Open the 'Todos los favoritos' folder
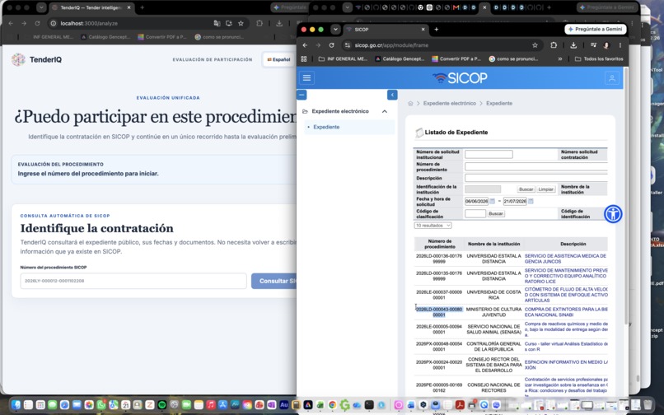664x415 pixels. tap(599, 58)
